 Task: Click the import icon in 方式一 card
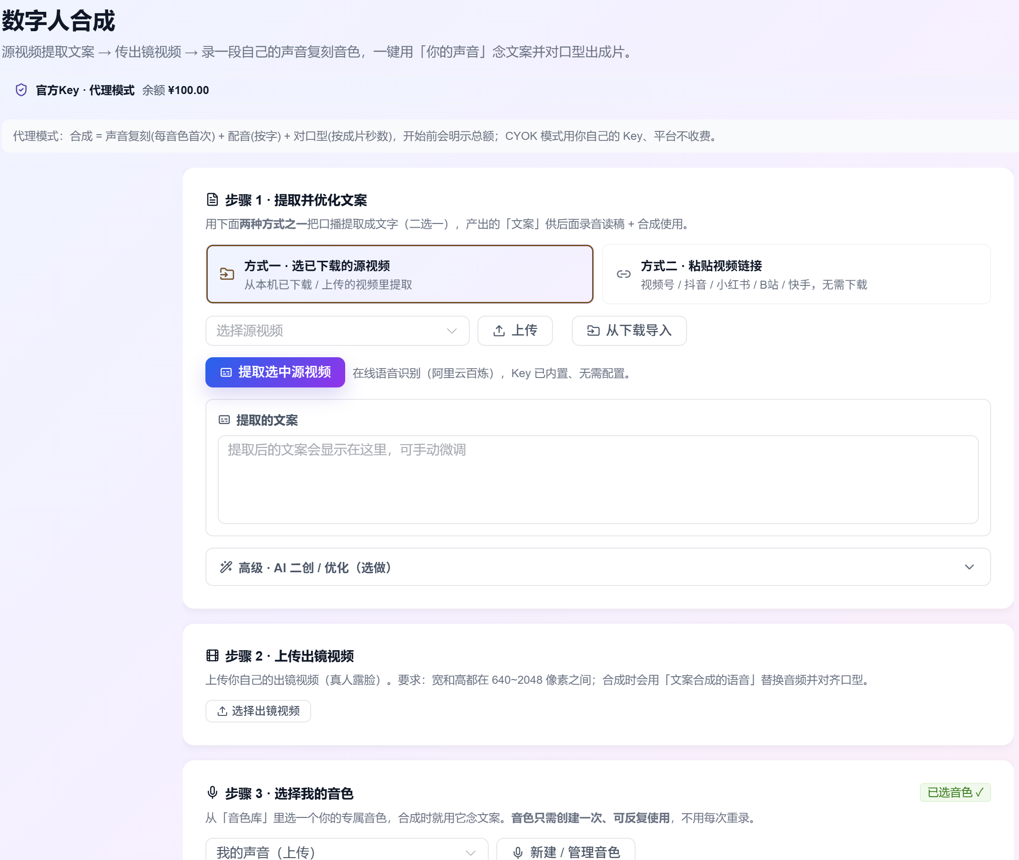(227, 274)
